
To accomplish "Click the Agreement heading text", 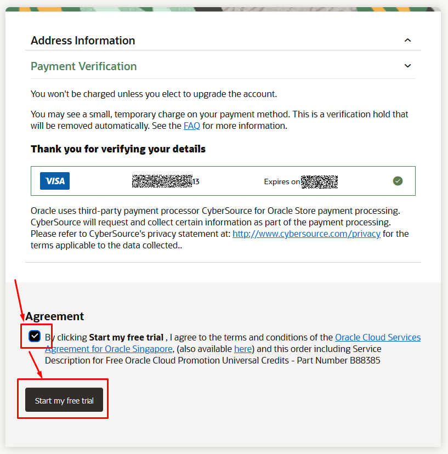I will (x=54, y=316).
